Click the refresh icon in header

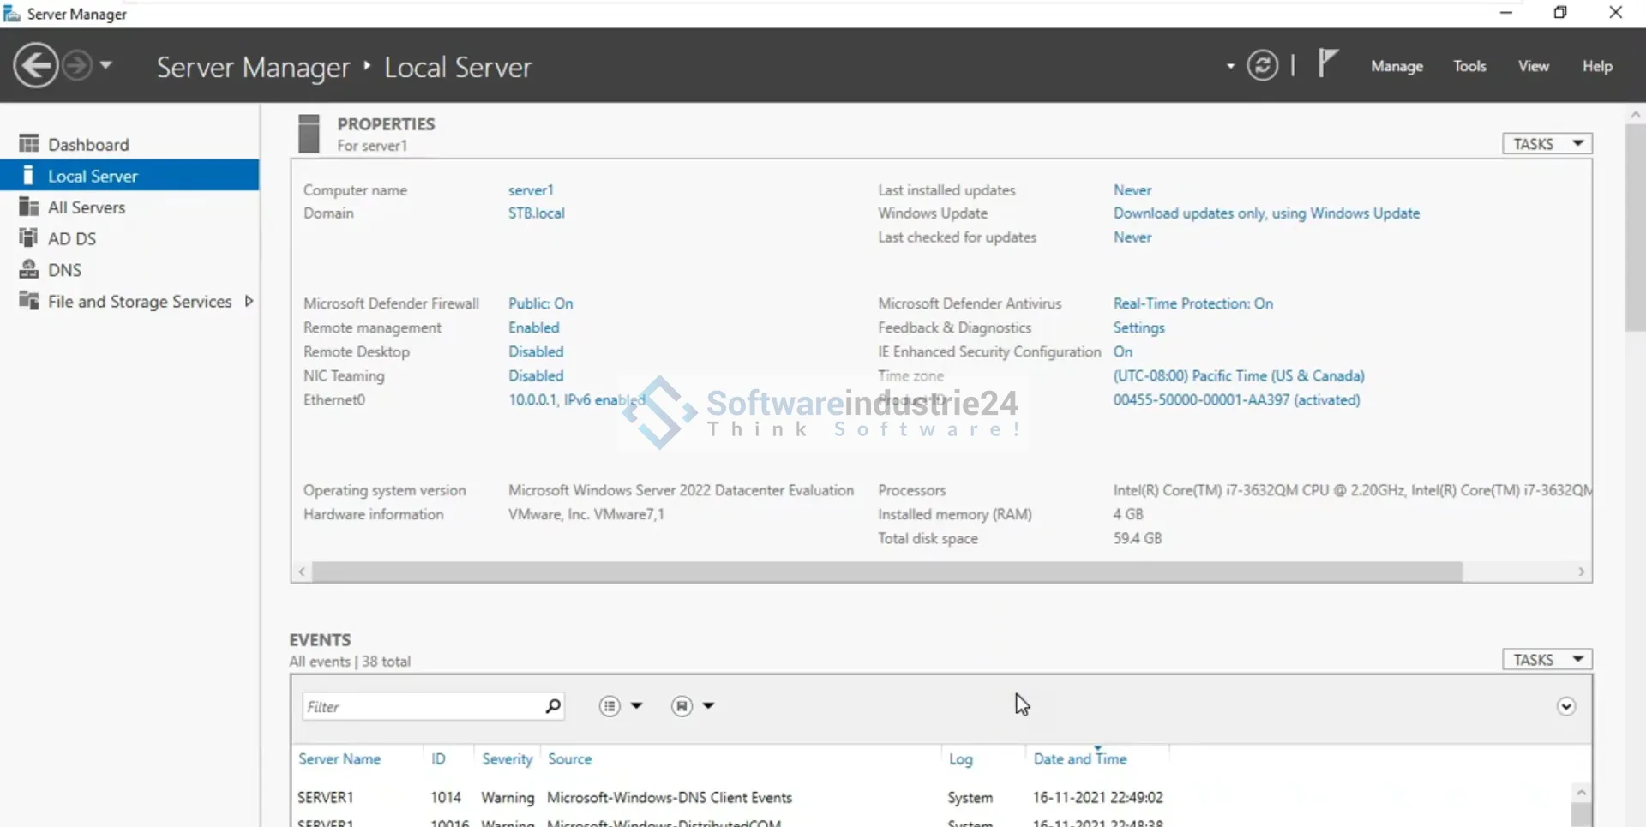point(1262,66)
